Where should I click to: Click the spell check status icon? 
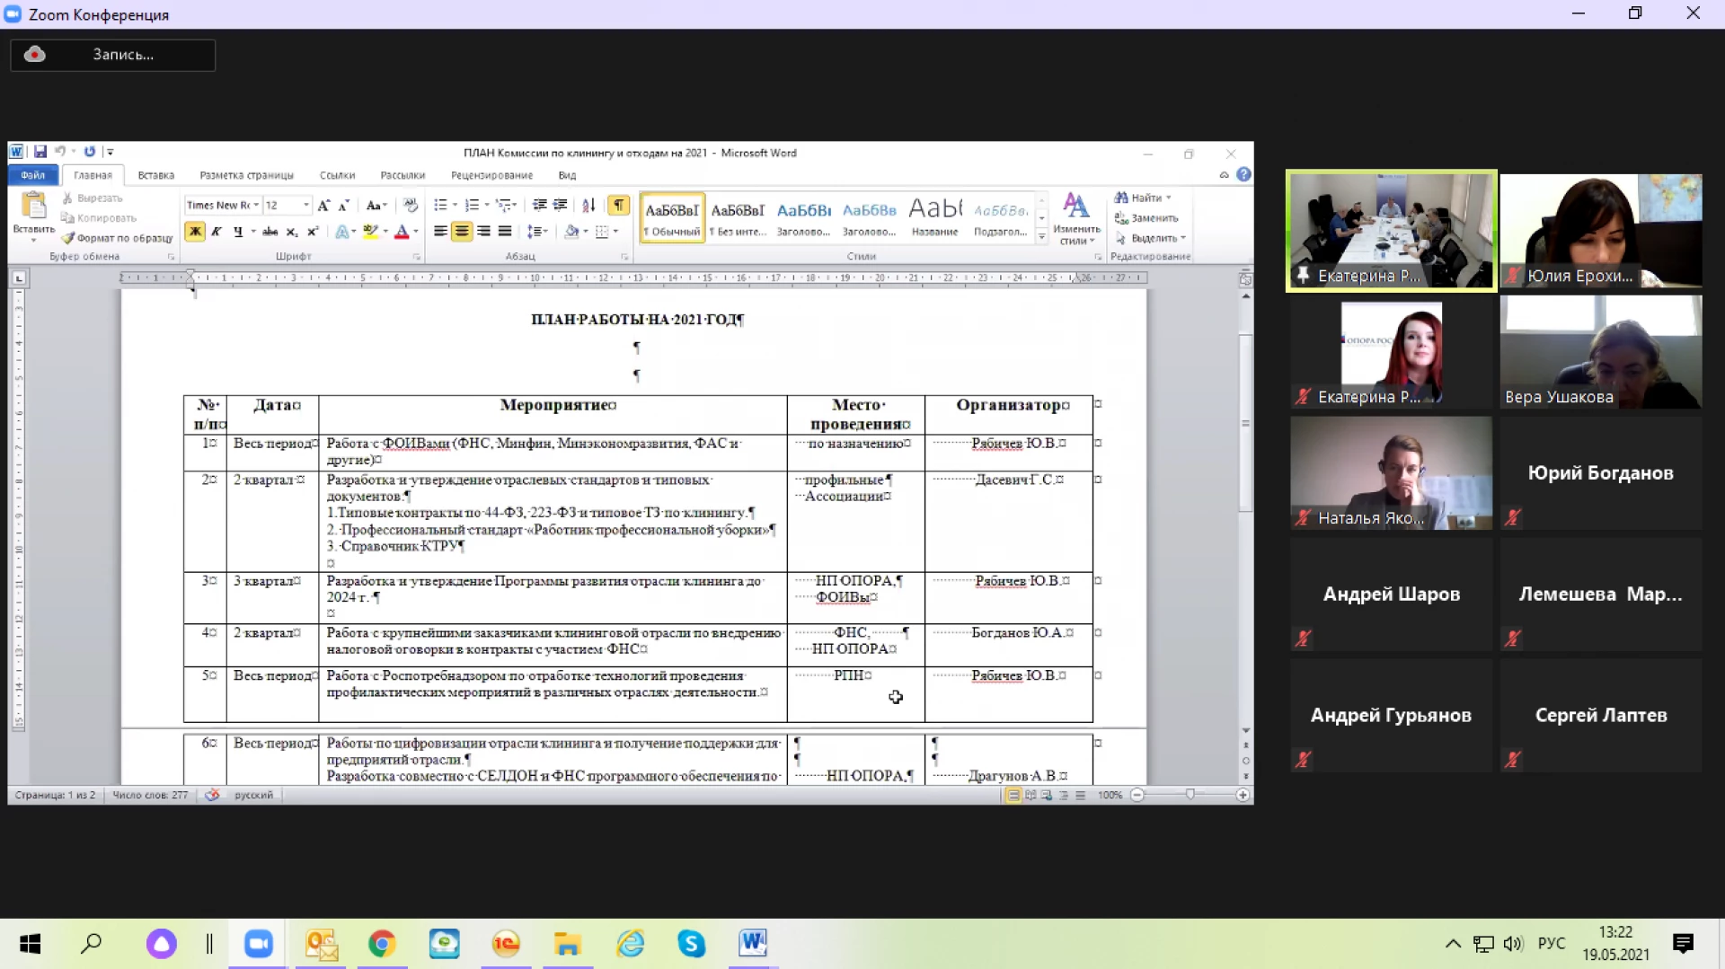coord(212,795)
